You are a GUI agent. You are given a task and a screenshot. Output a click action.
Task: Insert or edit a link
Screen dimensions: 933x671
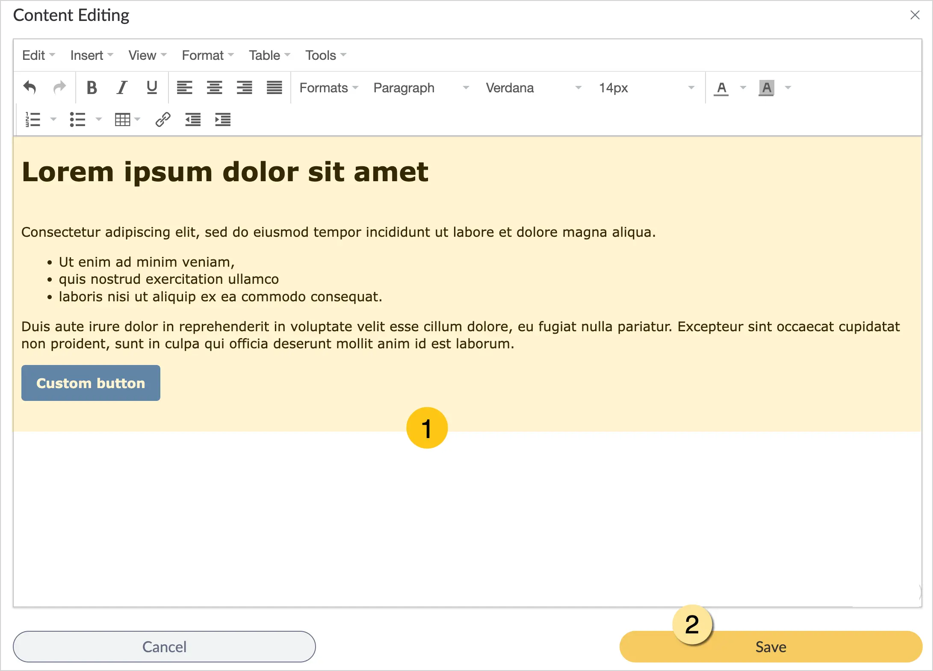click(x=163, y=120)
